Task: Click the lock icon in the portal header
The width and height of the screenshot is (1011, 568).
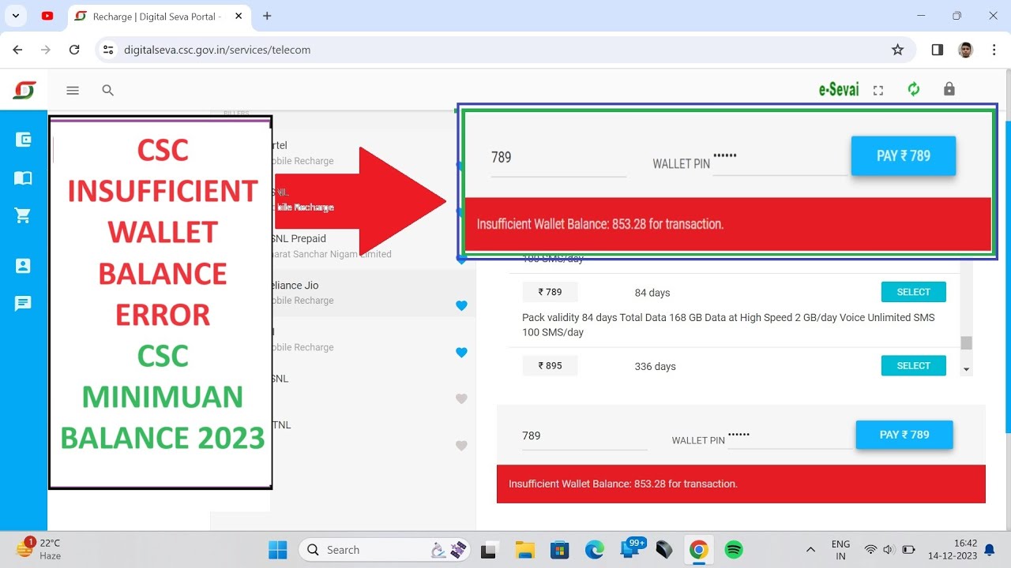Action: click(x=949, y=89)
